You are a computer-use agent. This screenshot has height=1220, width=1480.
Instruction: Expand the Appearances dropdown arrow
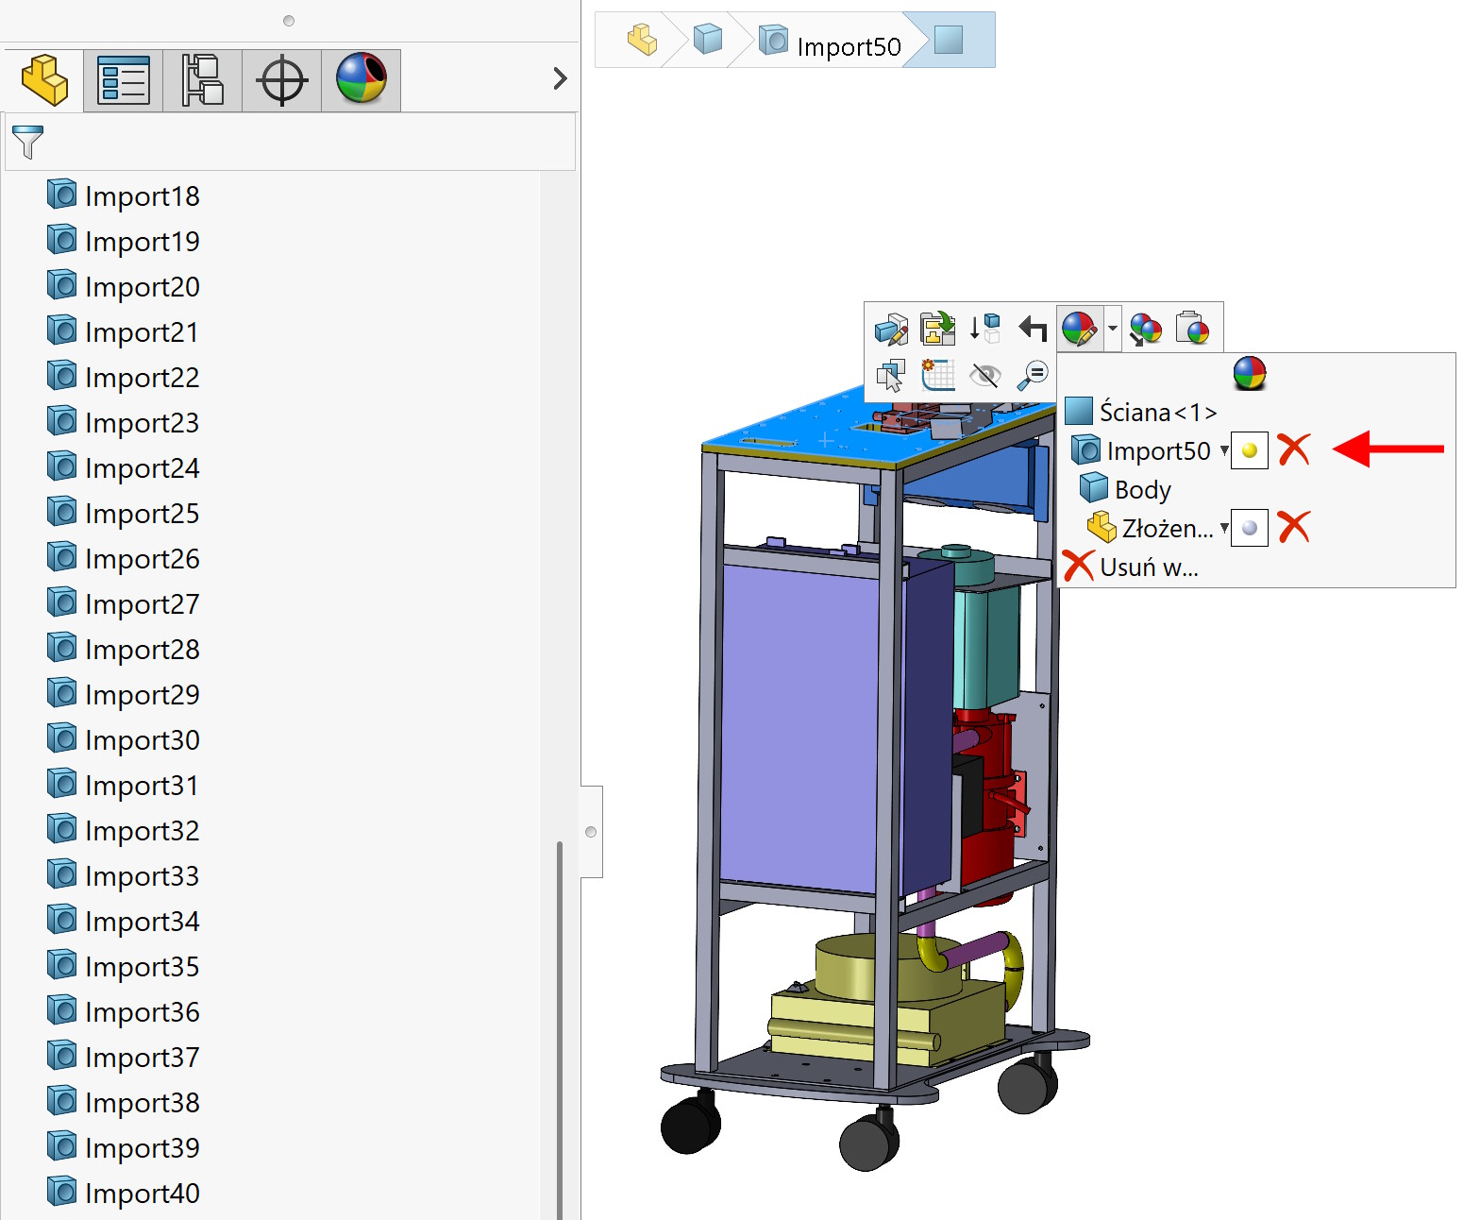1113,330
